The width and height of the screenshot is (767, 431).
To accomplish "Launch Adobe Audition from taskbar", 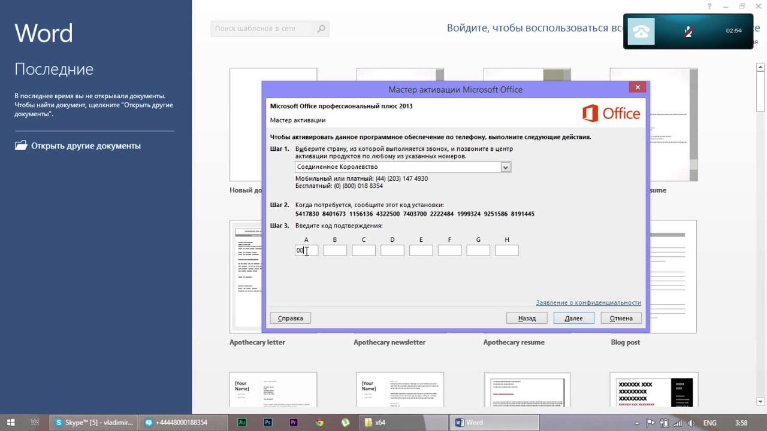I will pyautogui.click(x=242, y=422).
